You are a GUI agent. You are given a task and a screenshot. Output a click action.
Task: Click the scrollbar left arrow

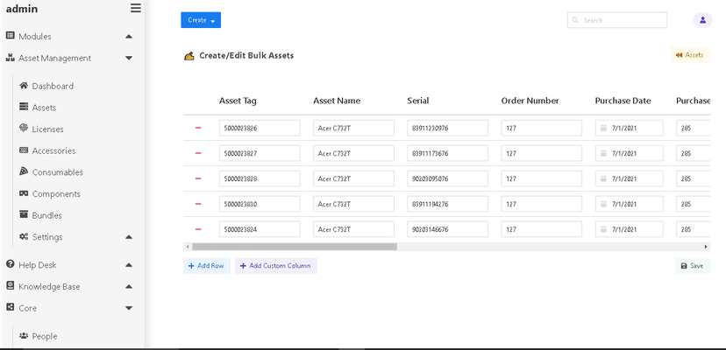click(187, 247)
